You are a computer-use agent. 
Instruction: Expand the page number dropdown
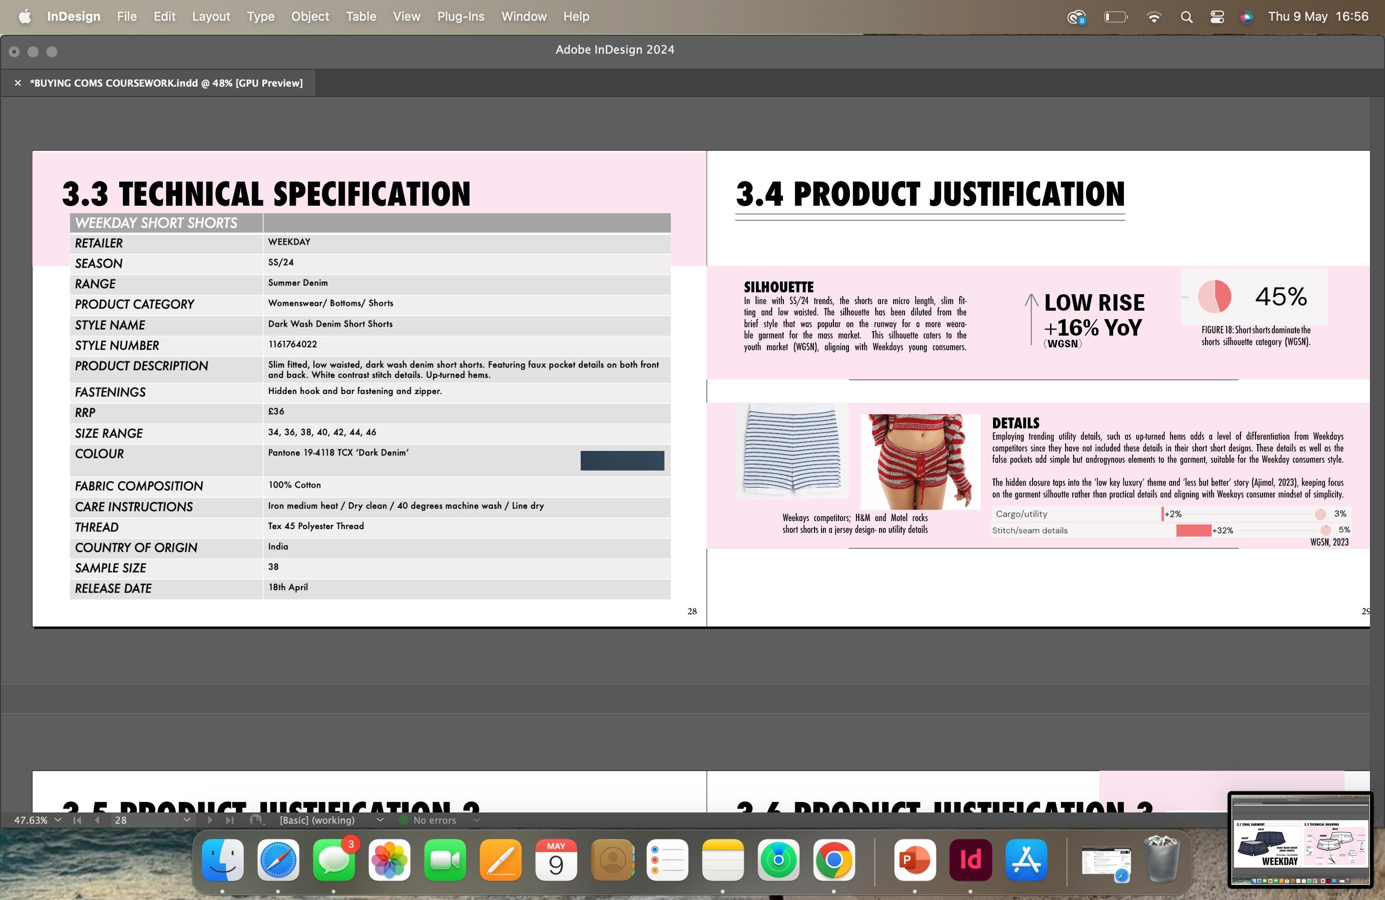coord(186,820)
